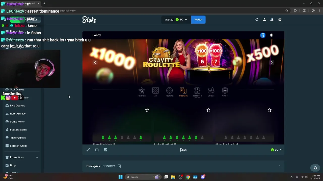Viewport: 323px width, 181px height.
Task: Open the Chrome extensions puzzle icon
Action: point(295,11)
